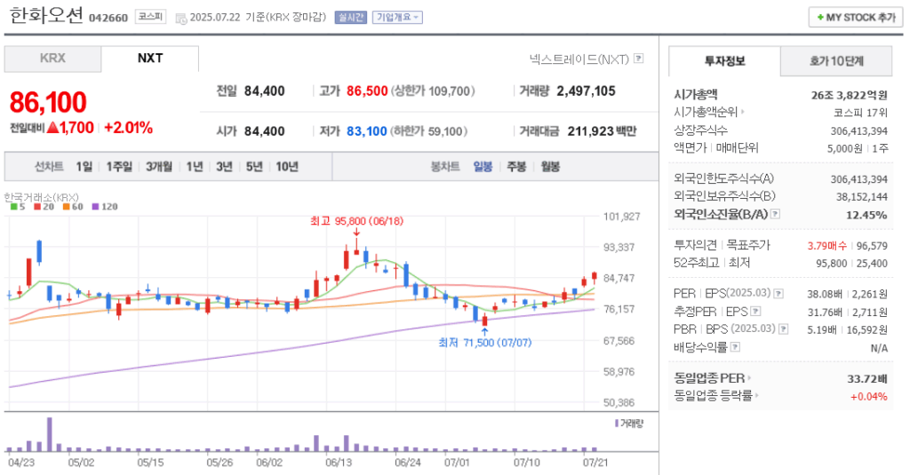Click the 거래대금 value 211,923 백만

tap(602, 131)
